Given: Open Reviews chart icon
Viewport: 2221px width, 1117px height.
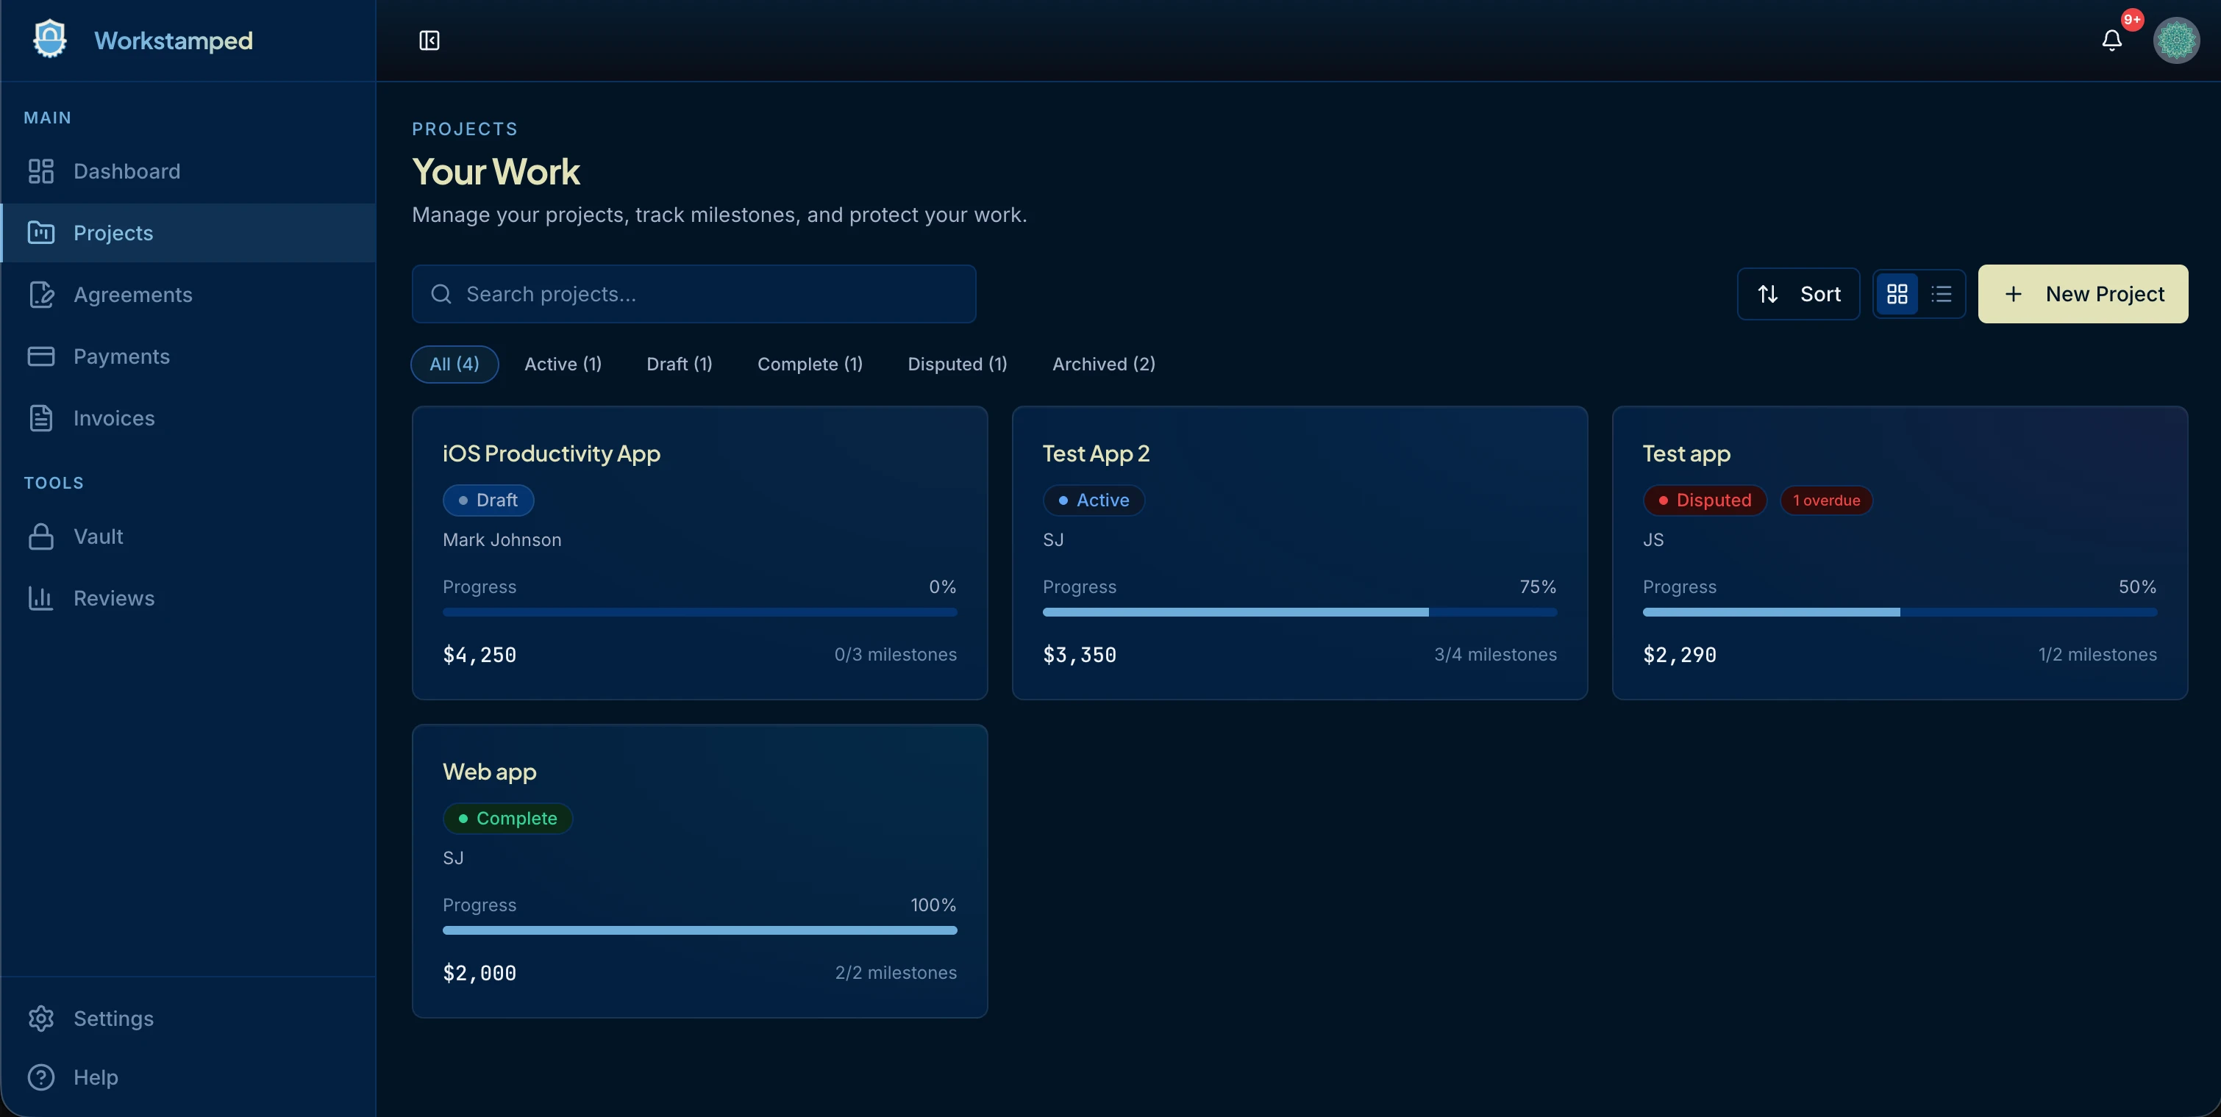Looking at the screenshot, I should (40, 597).
